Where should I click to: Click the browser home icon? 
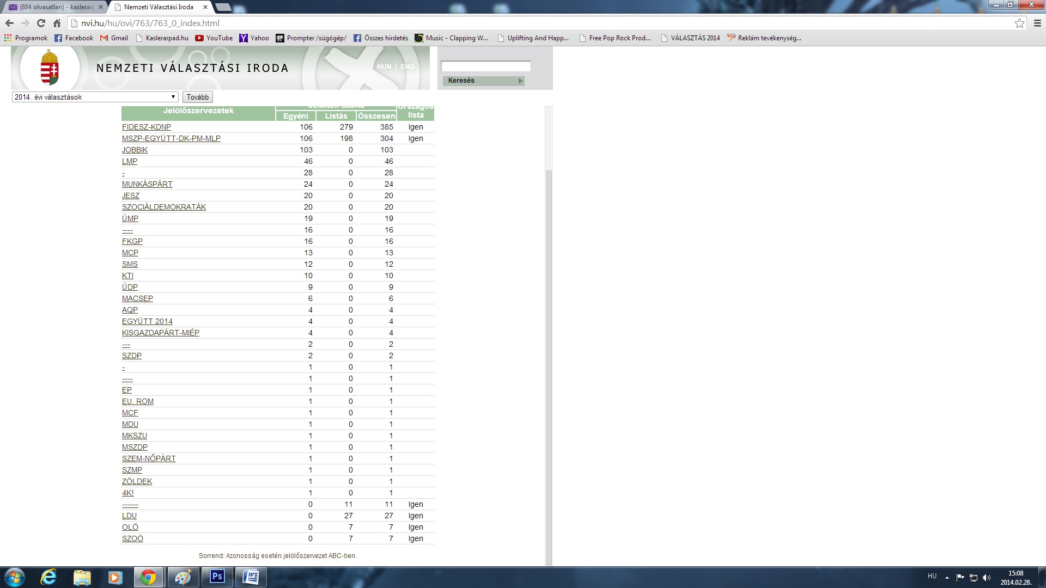[x=57, y=23]
